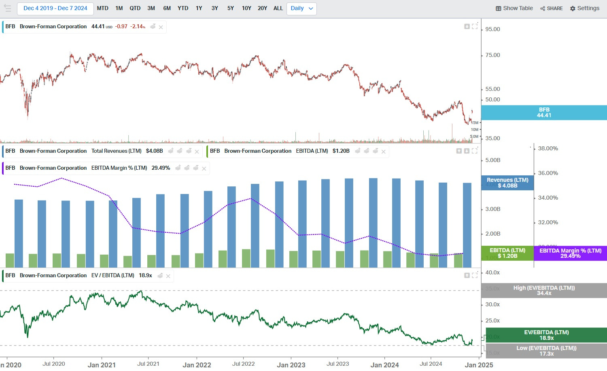Select the QTD time range

tap(135, 8)
